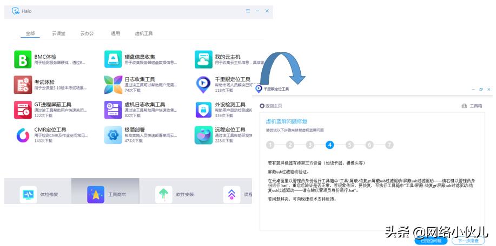The image size is (496, 246).
Task: Click the 工具箱 toolbox icon
Action: click(x=465, y=106)
